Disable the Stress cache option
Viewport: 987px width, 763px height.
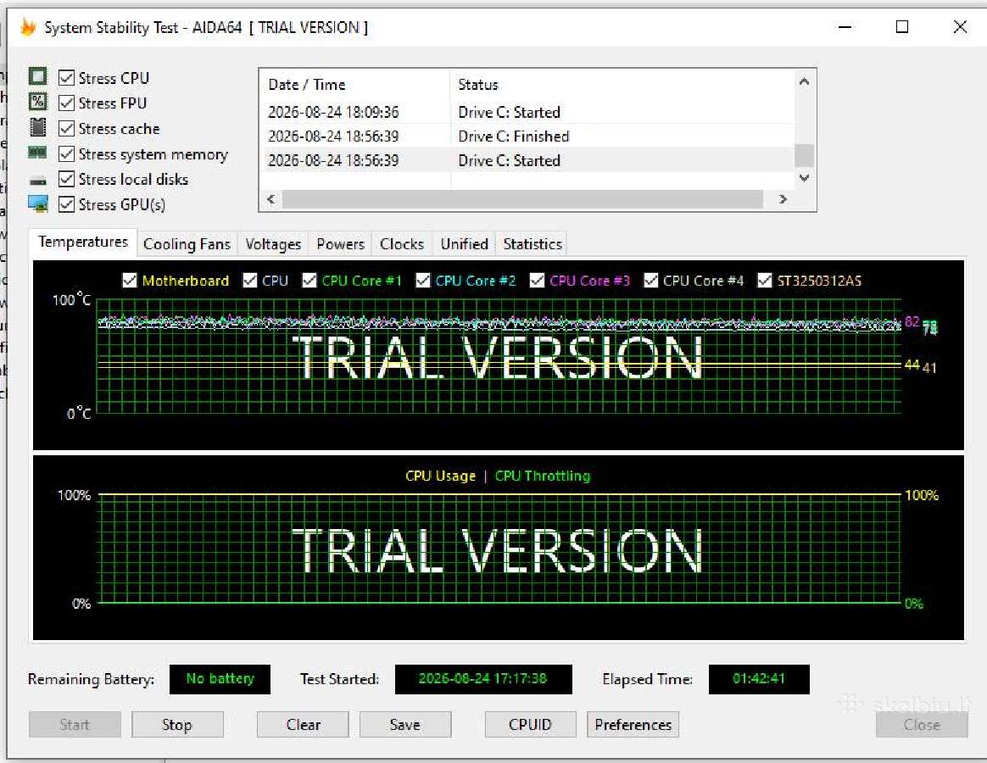point(66,128)
